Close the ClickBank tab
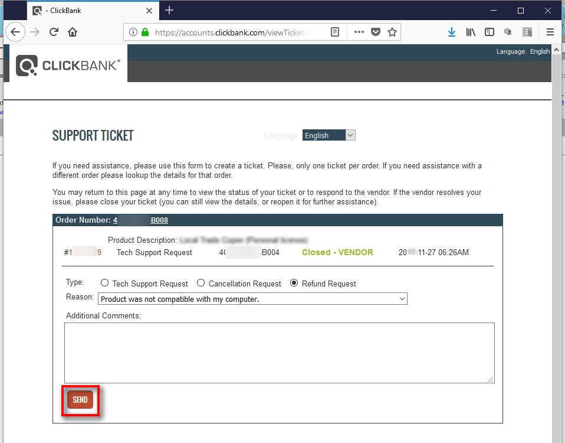565x443 pixels. 149,11
